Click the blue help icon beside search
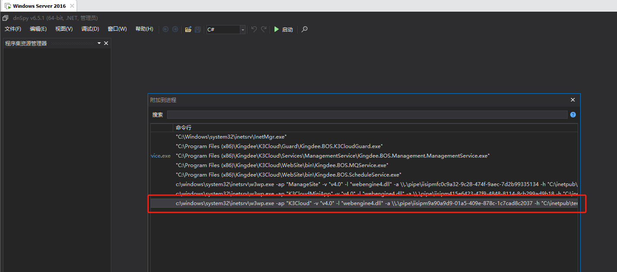This screenshot has height=272, width=617. [x=573, y=114]
